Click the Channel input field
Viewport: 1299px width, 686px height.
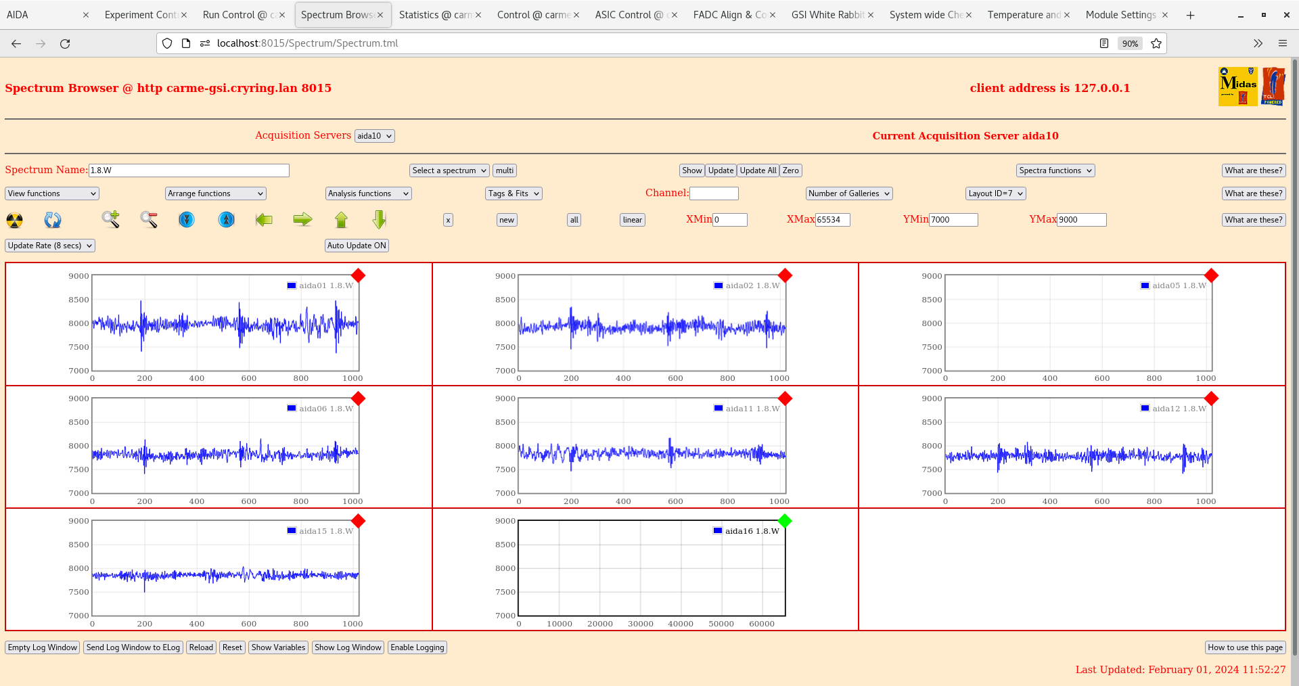click(x=714, y=193)
